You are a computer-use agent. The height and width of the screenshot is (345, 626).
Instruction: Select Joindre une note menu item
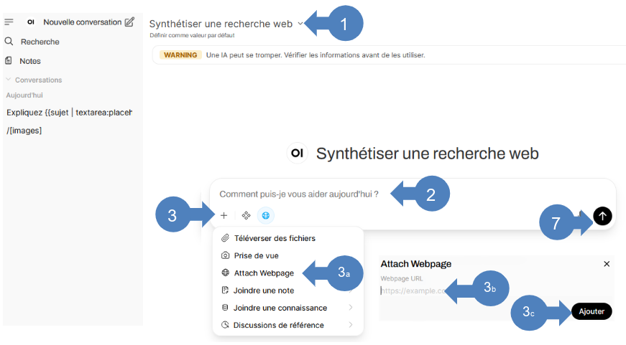click(263, 290)
